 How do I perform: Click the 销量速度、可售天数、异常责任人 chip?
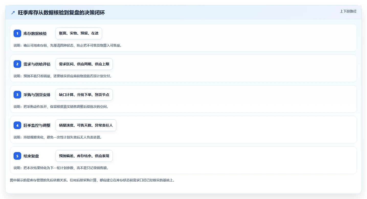86,125
